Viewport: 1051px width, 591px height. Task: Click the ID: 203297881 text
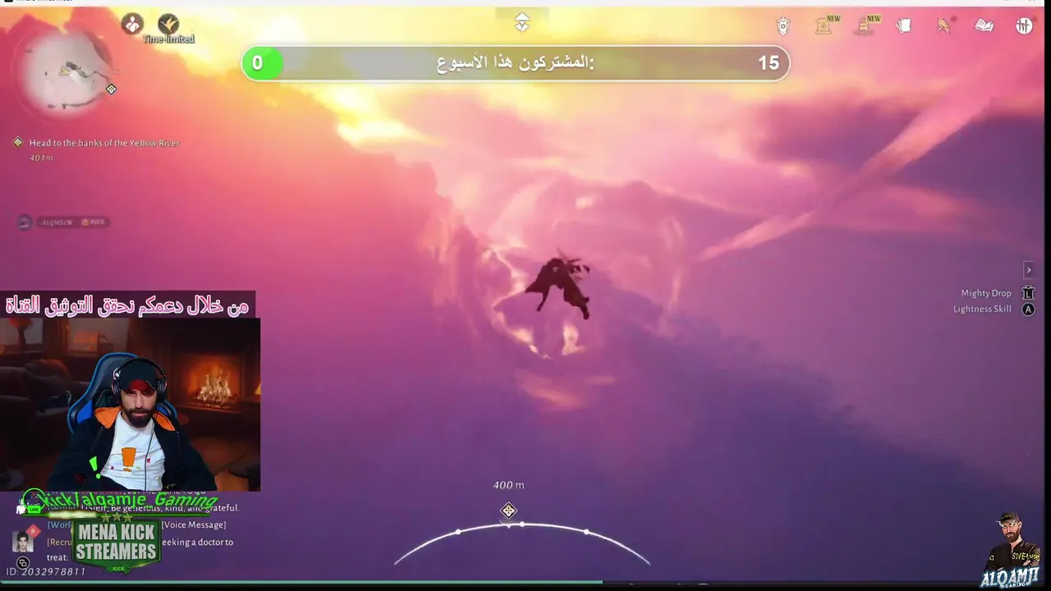(46, 571)
